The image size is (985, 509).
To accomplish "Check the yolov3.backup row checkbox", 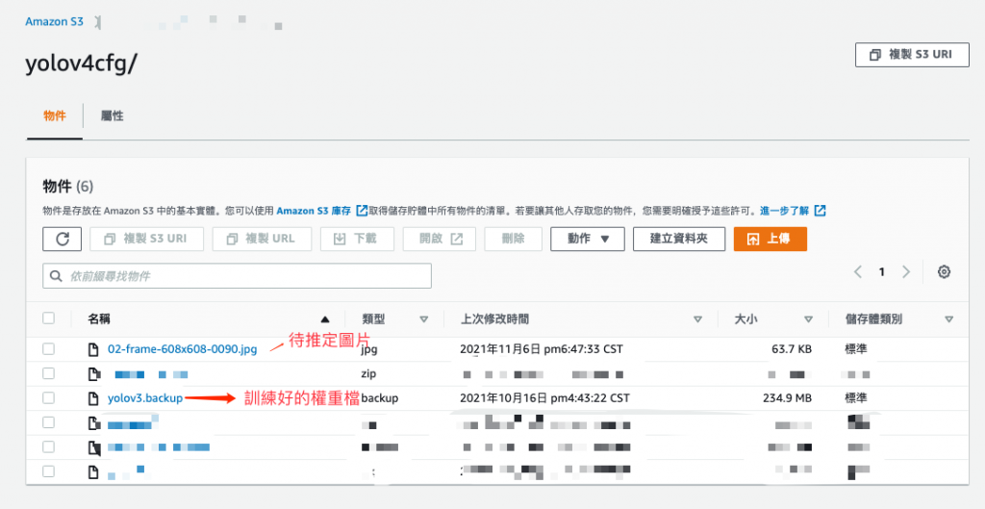I will point(48,397).
